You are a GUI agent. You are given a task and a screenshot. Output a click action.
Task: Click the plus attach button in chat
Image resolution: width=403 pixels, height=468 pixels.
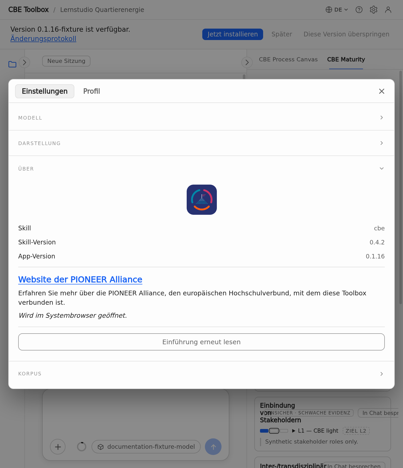(58, 447)
